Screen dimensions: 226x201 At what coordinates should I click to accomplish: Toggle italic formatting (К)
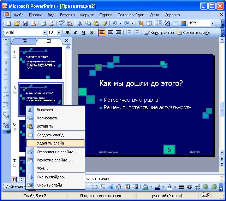click(75, 32)
